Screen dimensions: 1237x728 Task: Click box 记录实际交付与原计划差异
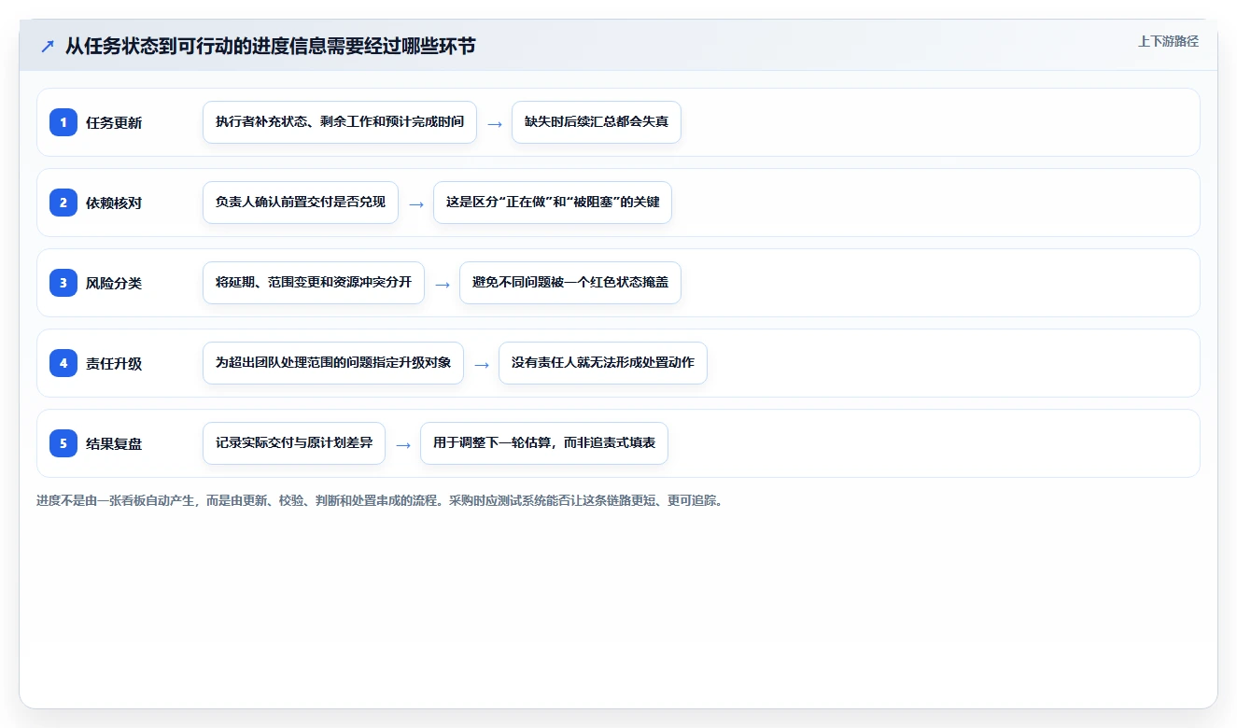point(294,443)
